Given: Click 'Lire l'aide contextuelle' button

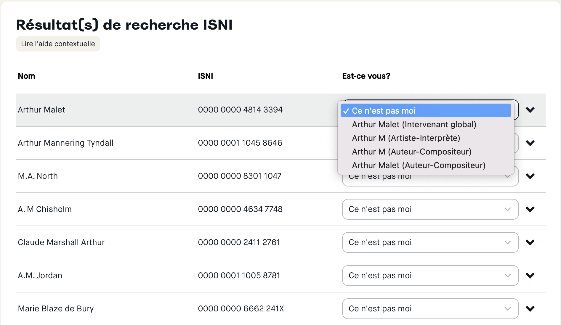Looking at the screenshot, I should 58,44.
